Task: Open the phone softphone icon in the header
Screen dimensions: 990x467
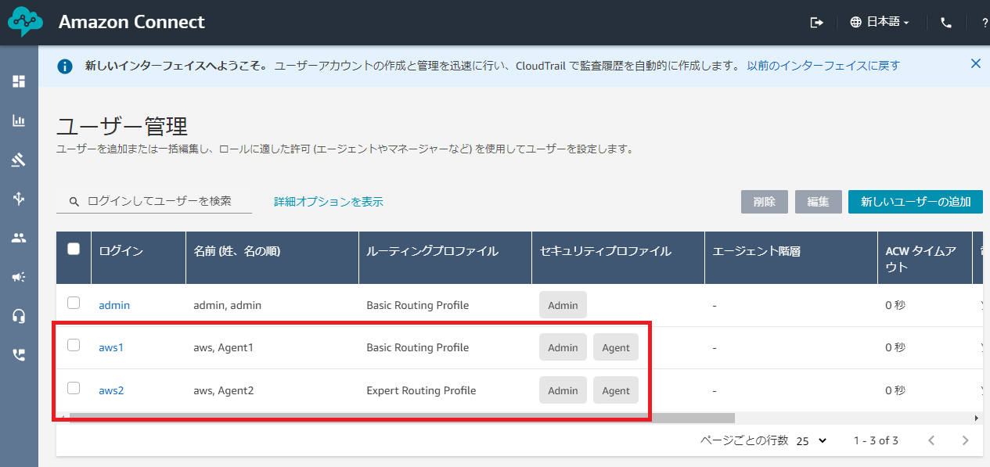Action: [x=946, y=23]
